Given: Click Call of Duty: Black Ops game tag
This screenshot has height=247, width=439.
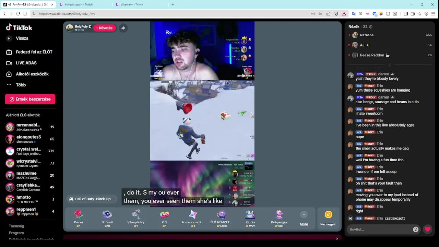Looking at the screenshot, I should (91, 199).
